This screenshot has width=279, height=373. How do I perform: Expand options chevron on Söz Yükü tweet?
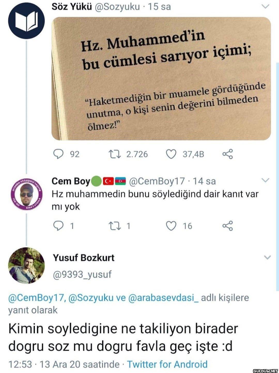click(266, 7)
